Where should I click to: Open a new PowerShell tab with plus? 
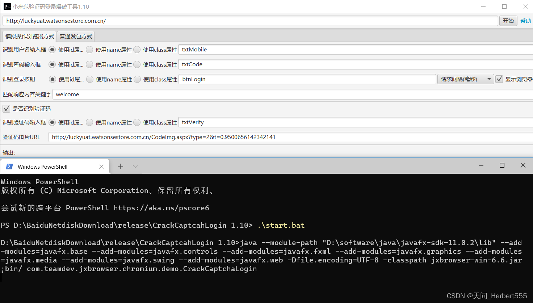pos(121,167)
